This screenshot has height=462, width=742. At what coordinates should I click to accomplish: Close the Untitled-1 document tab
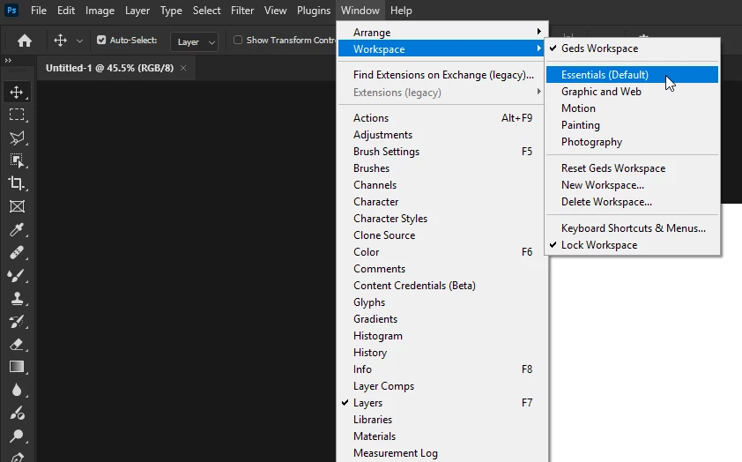click(x=183, y=68)
